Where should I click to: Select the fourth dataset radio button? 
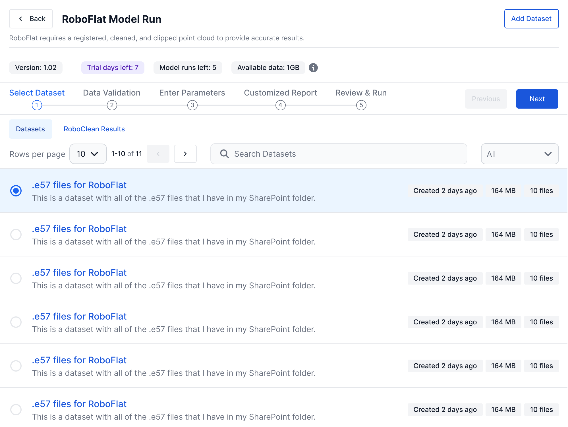point(16,322)
